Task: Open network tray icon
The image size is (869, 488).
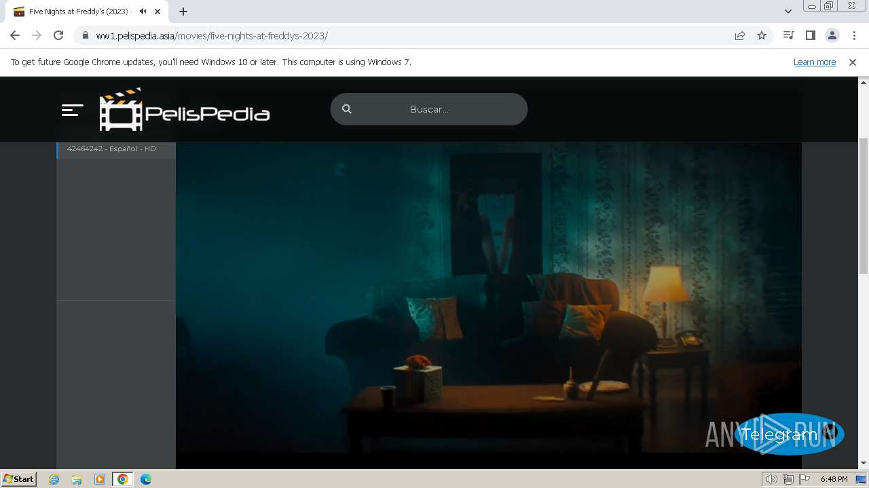Action: 788,479
